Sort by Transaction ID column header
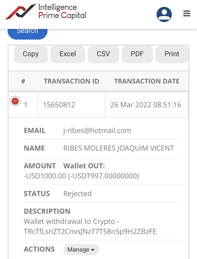 (x=71, y=81)
